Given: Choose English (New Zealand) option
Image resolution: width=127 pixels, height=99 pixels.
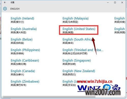Looking at the screenshot, I should (x=79, y=72).
